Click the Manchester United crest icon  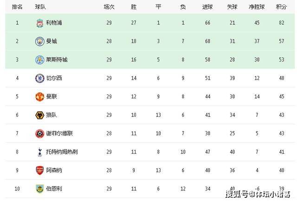[x=39, y=97]
